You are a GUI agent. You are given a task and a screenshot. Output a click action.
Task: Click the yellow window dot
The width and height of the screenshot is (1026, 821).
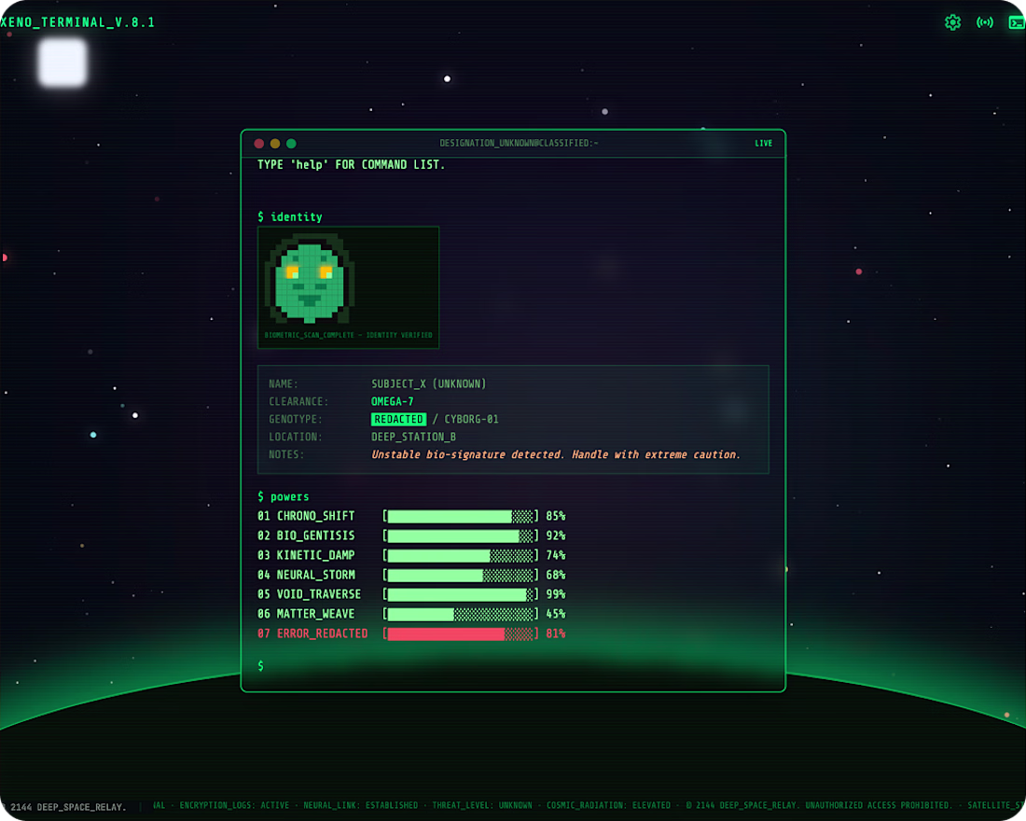pyautogui.click(x=275, y=144)
